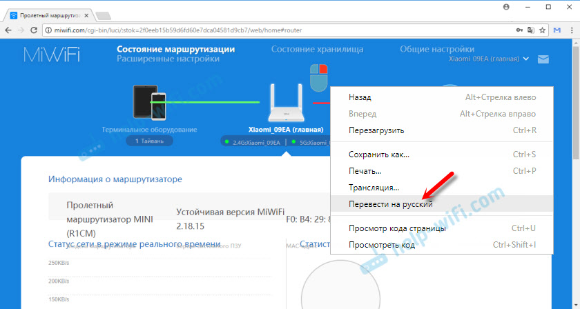580x309 pixels.
Task: Select Перезагрузить in the context menu
Action: pyautogui.click(x=442, y=130)
